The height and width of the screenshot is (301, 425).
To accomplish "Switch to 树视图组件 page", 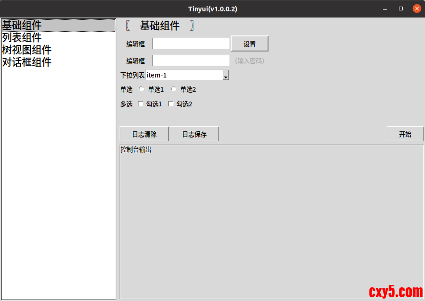I will (27, 50).
